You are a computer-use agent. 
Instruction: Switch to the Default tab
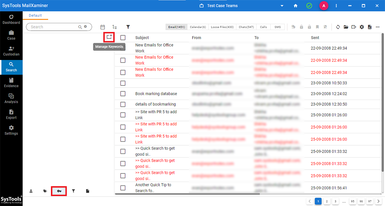coord(35,16)
